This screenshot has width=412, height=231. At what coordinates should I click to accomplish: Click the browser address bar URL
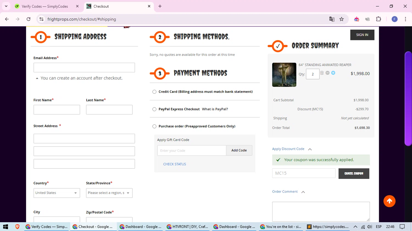(x=82, y=19)
